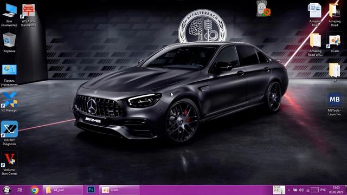Image resolution: width=347 pixels, height=195 pixels.
Task: Launch VX Manager shortcut
Action: click(x=9, y=102)
